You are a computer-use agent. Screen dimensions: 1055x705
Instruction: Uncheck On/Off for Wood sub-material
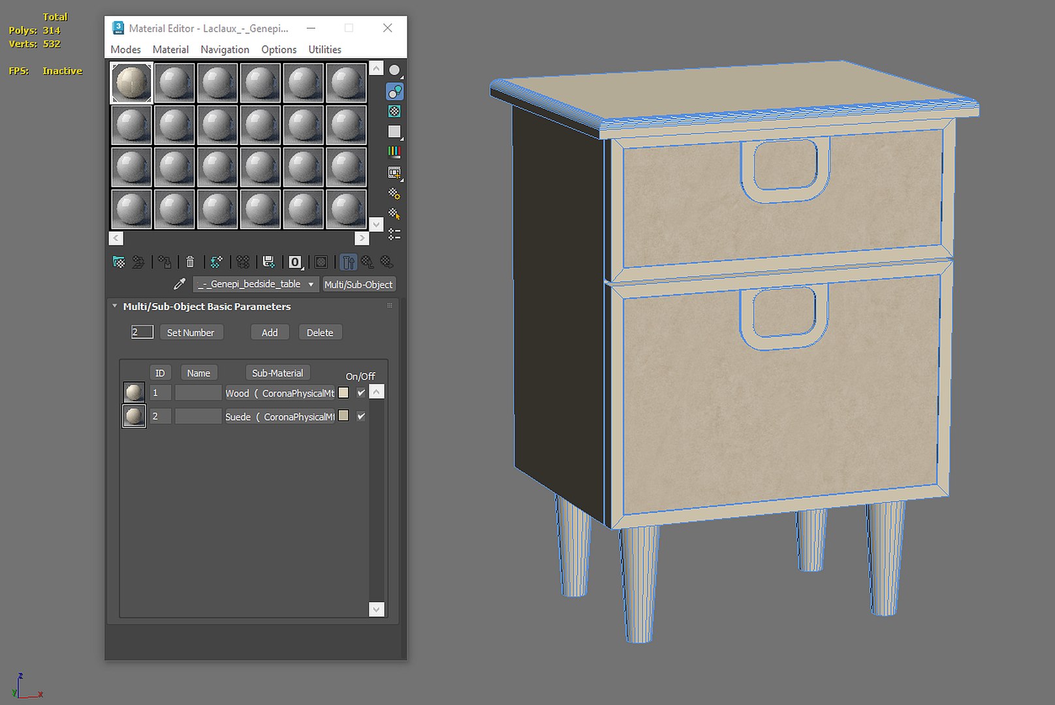pyautogui.click(x=361, y=393)
